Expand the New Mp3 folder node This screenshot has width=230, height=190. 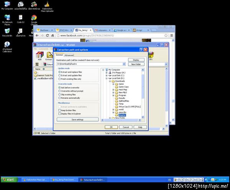click(x=113, y=92)
